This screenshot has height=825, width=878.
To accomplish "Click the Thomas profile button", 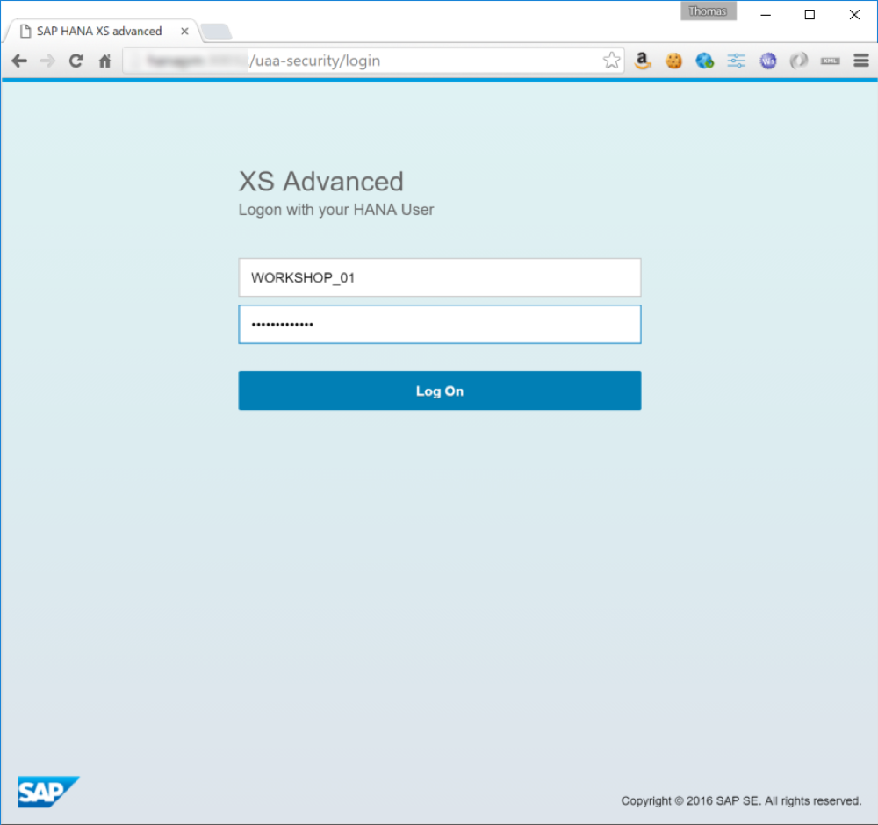I will [x=708, y=11].
